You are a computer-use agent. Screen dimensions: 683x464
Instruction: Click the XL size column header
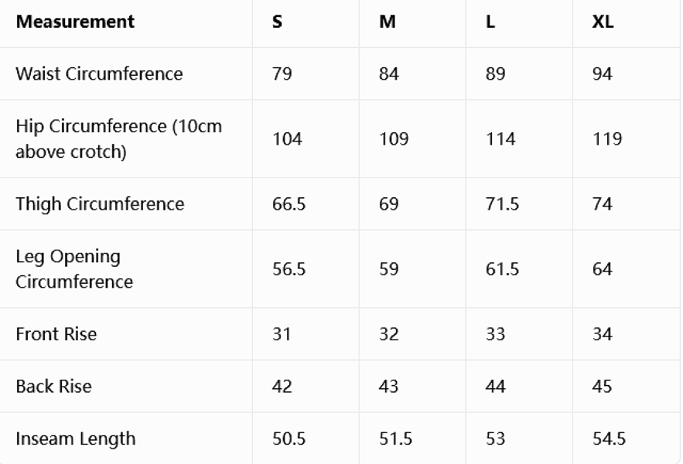[603, 21]
